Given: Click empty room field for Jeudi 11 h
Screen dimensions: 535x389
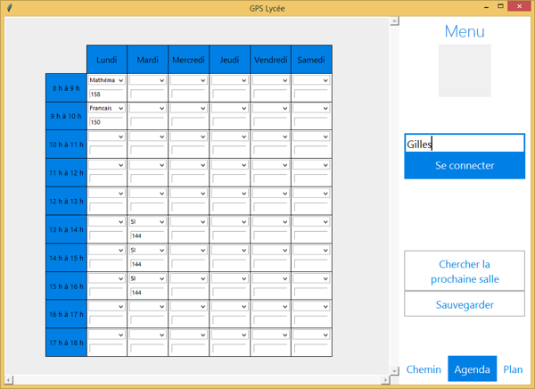Looking at the screenshot, I should (229, 178).
